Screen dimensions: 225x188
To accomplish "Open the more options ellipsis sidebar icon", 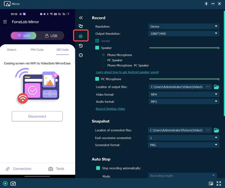I will click(x=81, y=55).
